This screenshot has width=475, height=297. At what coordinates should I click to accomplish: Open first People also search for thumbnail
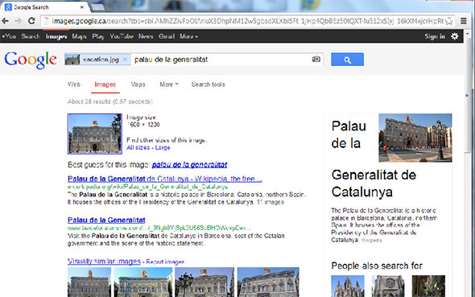point(348,286)
